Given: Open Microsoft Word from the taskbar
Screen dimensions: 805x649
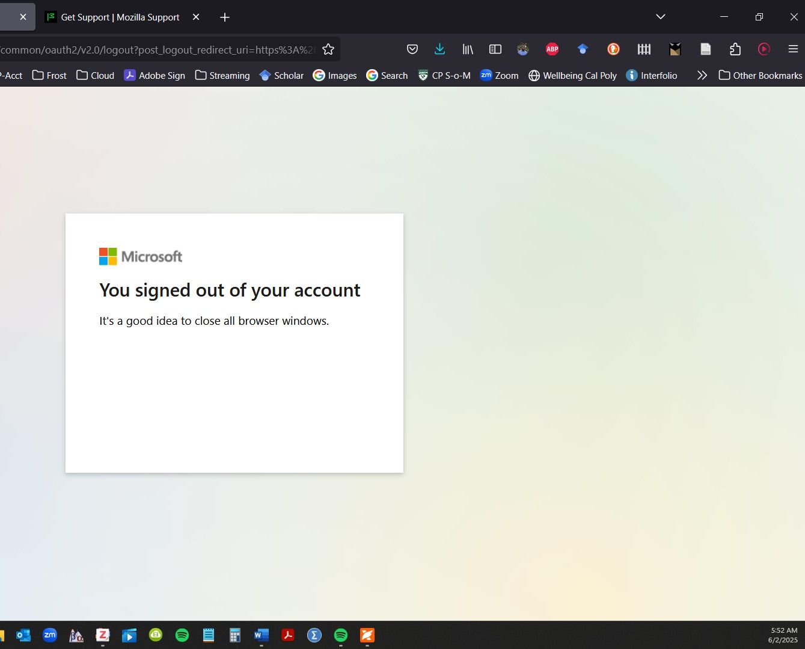Looking at the screenshot, I should (x=262, y=635).
